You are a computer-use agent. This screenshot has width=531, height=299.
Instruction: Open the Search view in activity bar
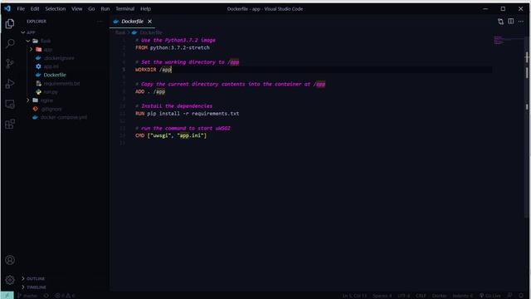tap(10, 43)
